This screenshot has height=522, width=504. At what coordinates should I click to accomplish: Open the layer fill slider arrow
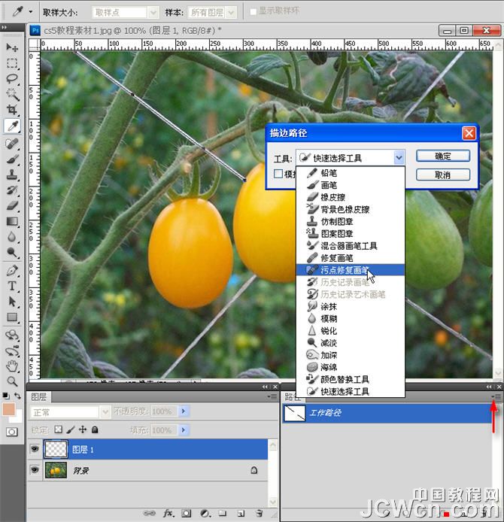[x=184, y=430]
